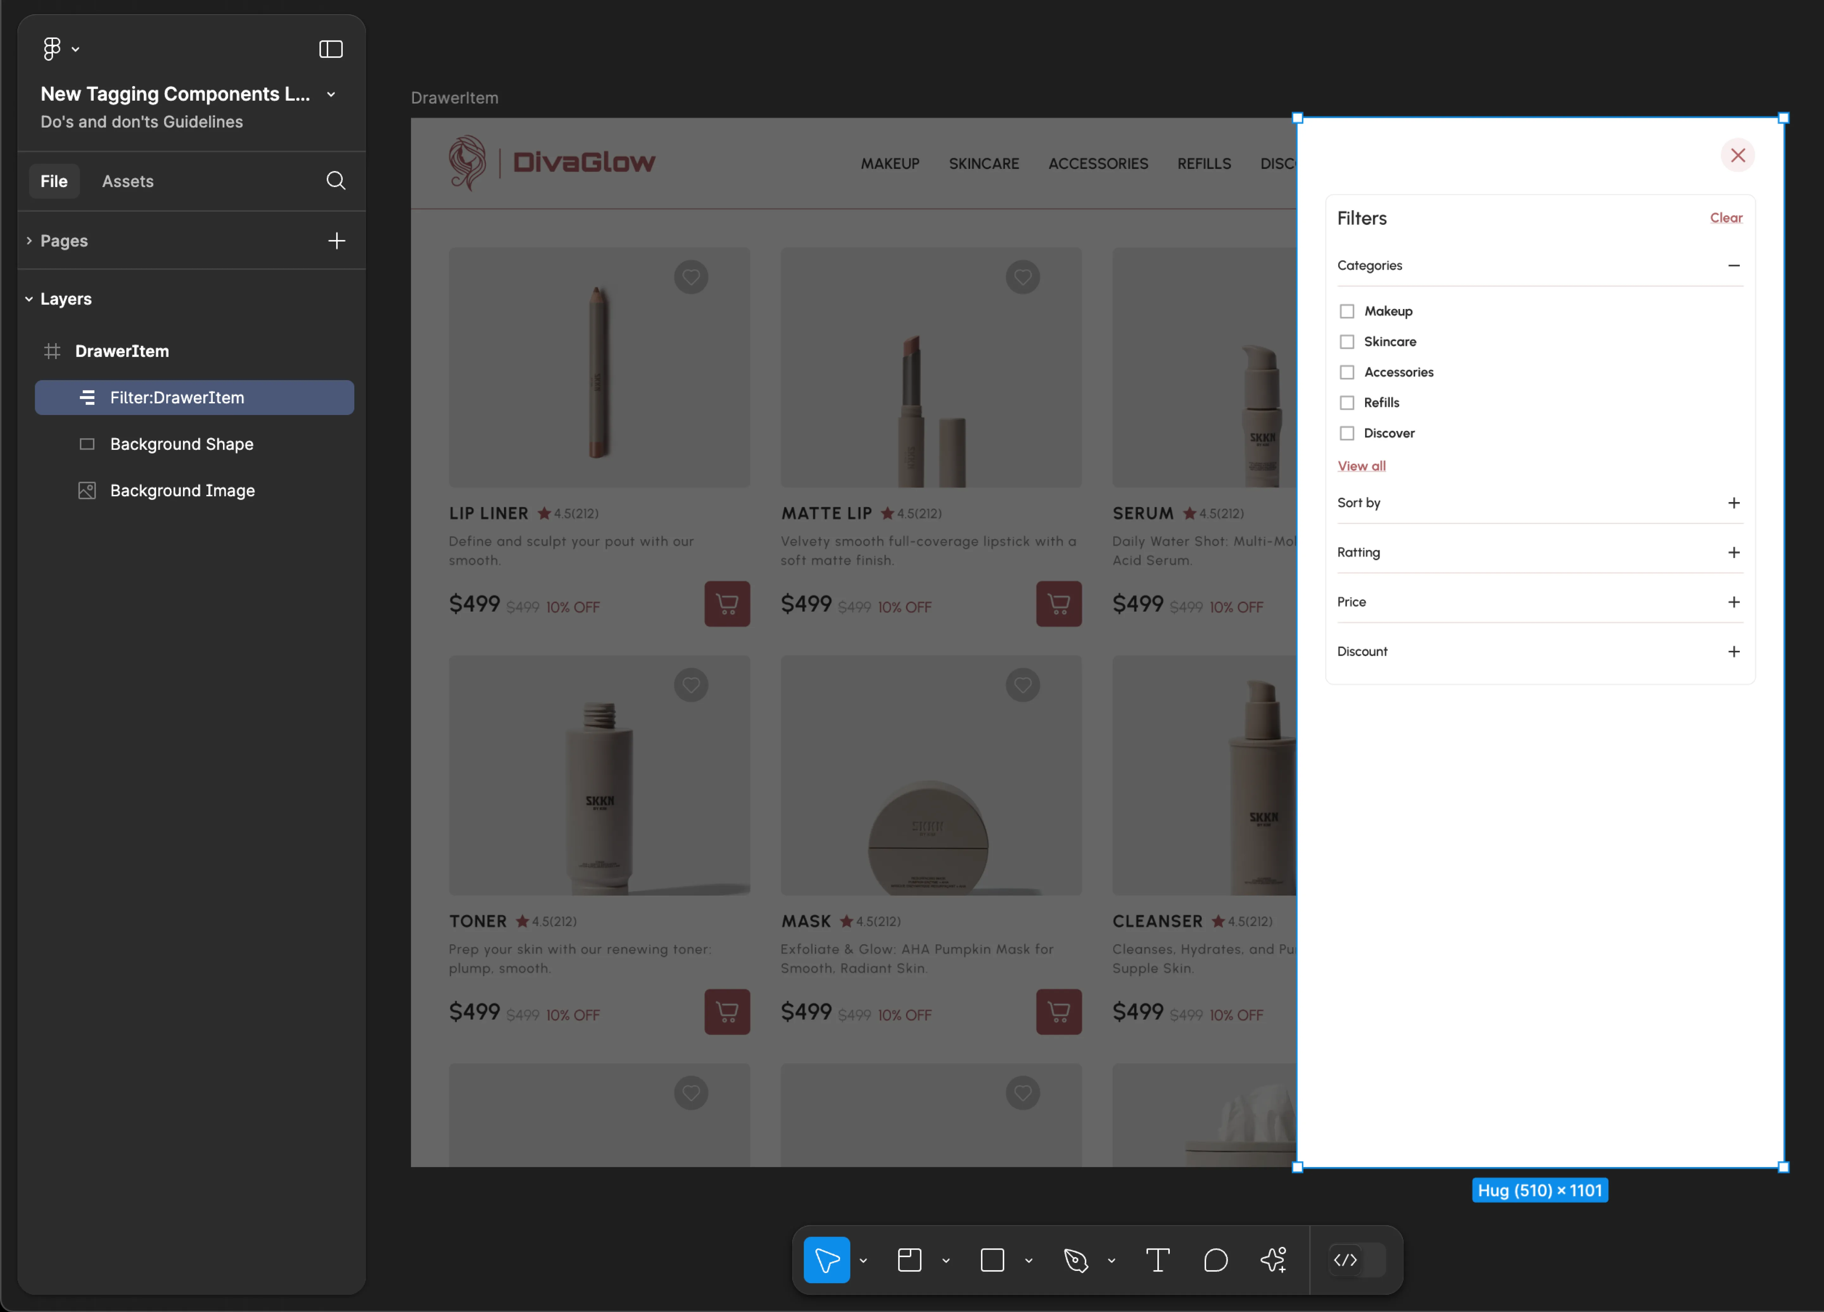Open Pen tool options dropdown arrow
Screen dimensions: 1824x1312
[1111, 1260]
